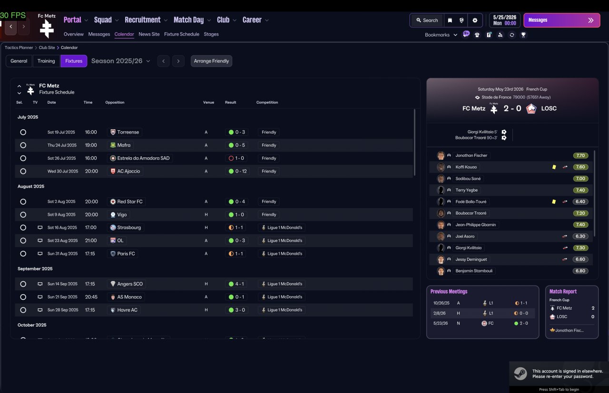Select the radio button for Torreense fixture
609x393 pixels.
(23, 132)
